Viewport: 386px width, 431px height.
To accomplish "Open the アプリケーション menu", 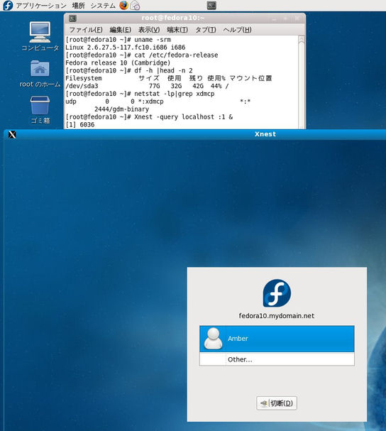I will tap(41, 6).
